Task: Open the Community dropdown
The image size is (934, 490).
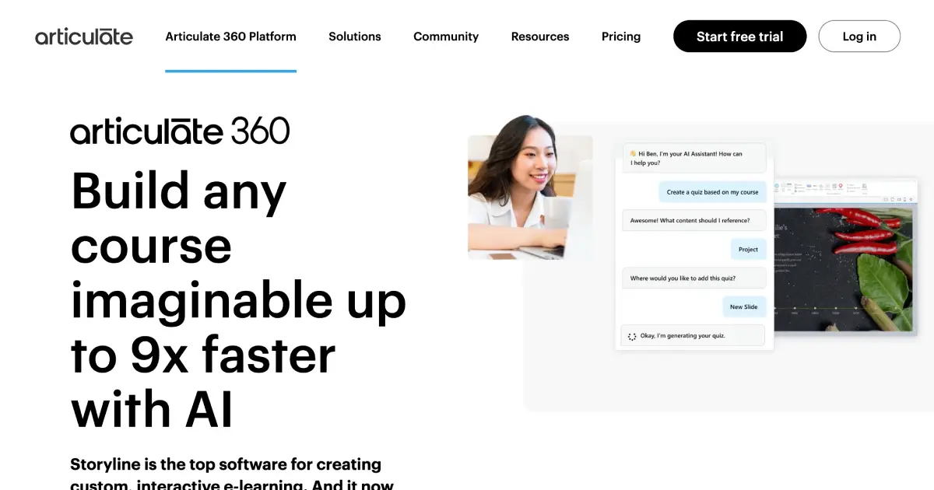Action: [x=445, y=36]
